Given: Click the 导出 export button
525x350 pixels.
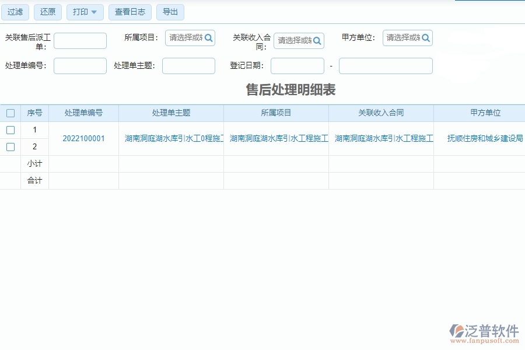Looking at the screenshot, I should pos(170,12).
